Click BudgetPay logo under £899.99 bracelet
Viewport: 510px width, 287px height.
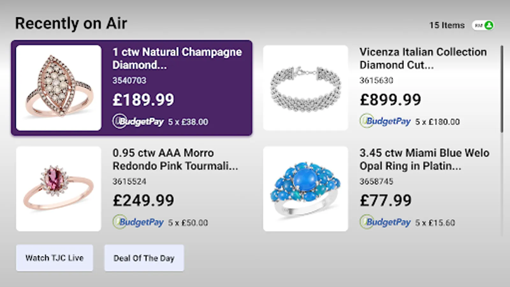click(x=385, y=121)
